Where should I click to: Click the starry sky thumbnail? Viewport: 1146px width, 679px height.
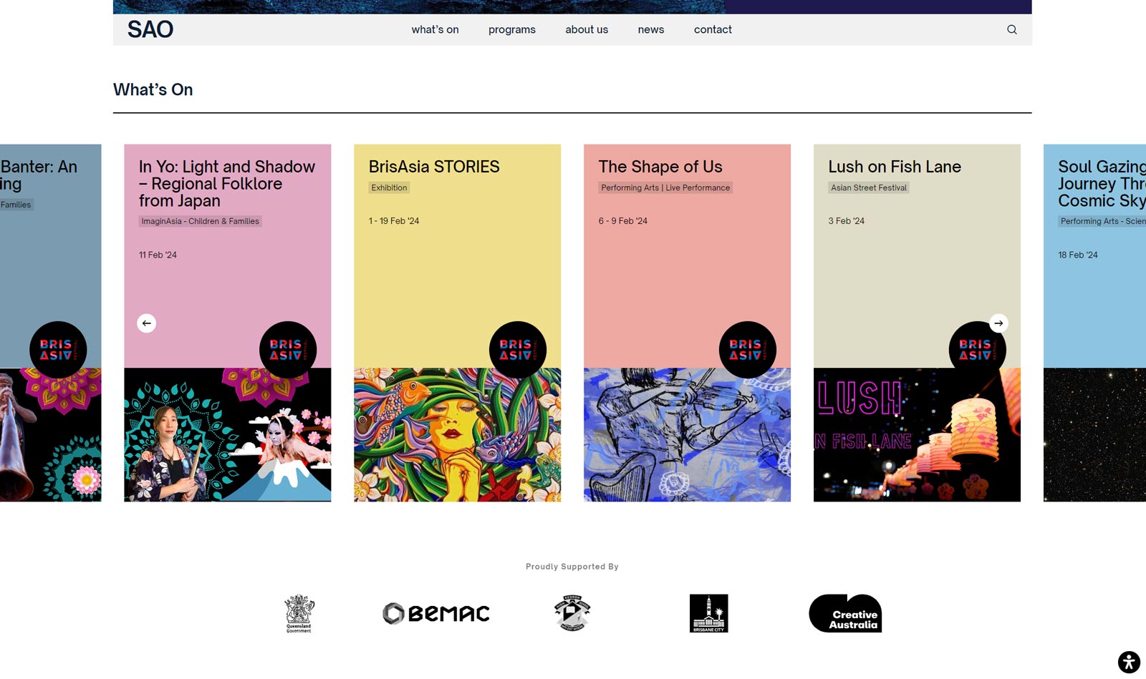[1094, 435]
